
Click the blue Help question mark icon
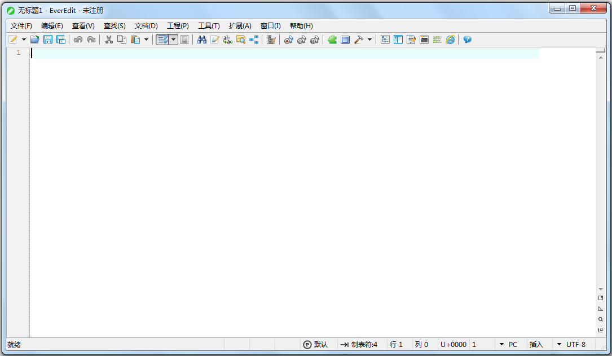(467, 39)
